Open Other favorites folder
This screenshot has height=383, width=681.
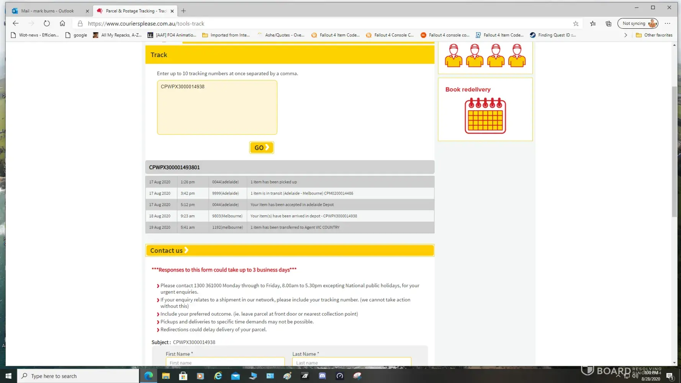654,35
